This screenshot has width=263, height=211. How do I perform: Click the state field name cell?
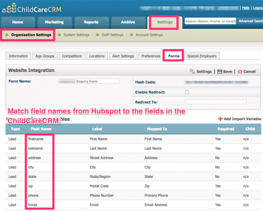pyautogui.click(x=32, y=177)
